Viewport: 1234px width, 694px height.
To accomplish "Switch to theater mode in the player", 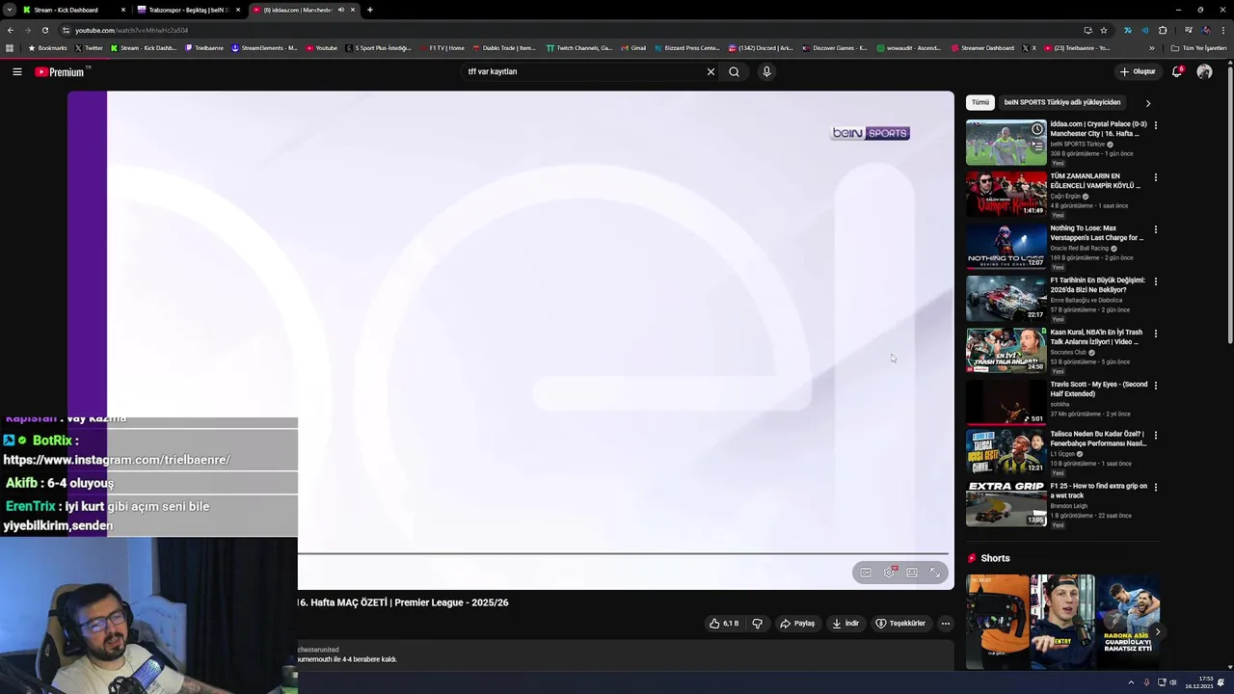I will pos(912,573).
